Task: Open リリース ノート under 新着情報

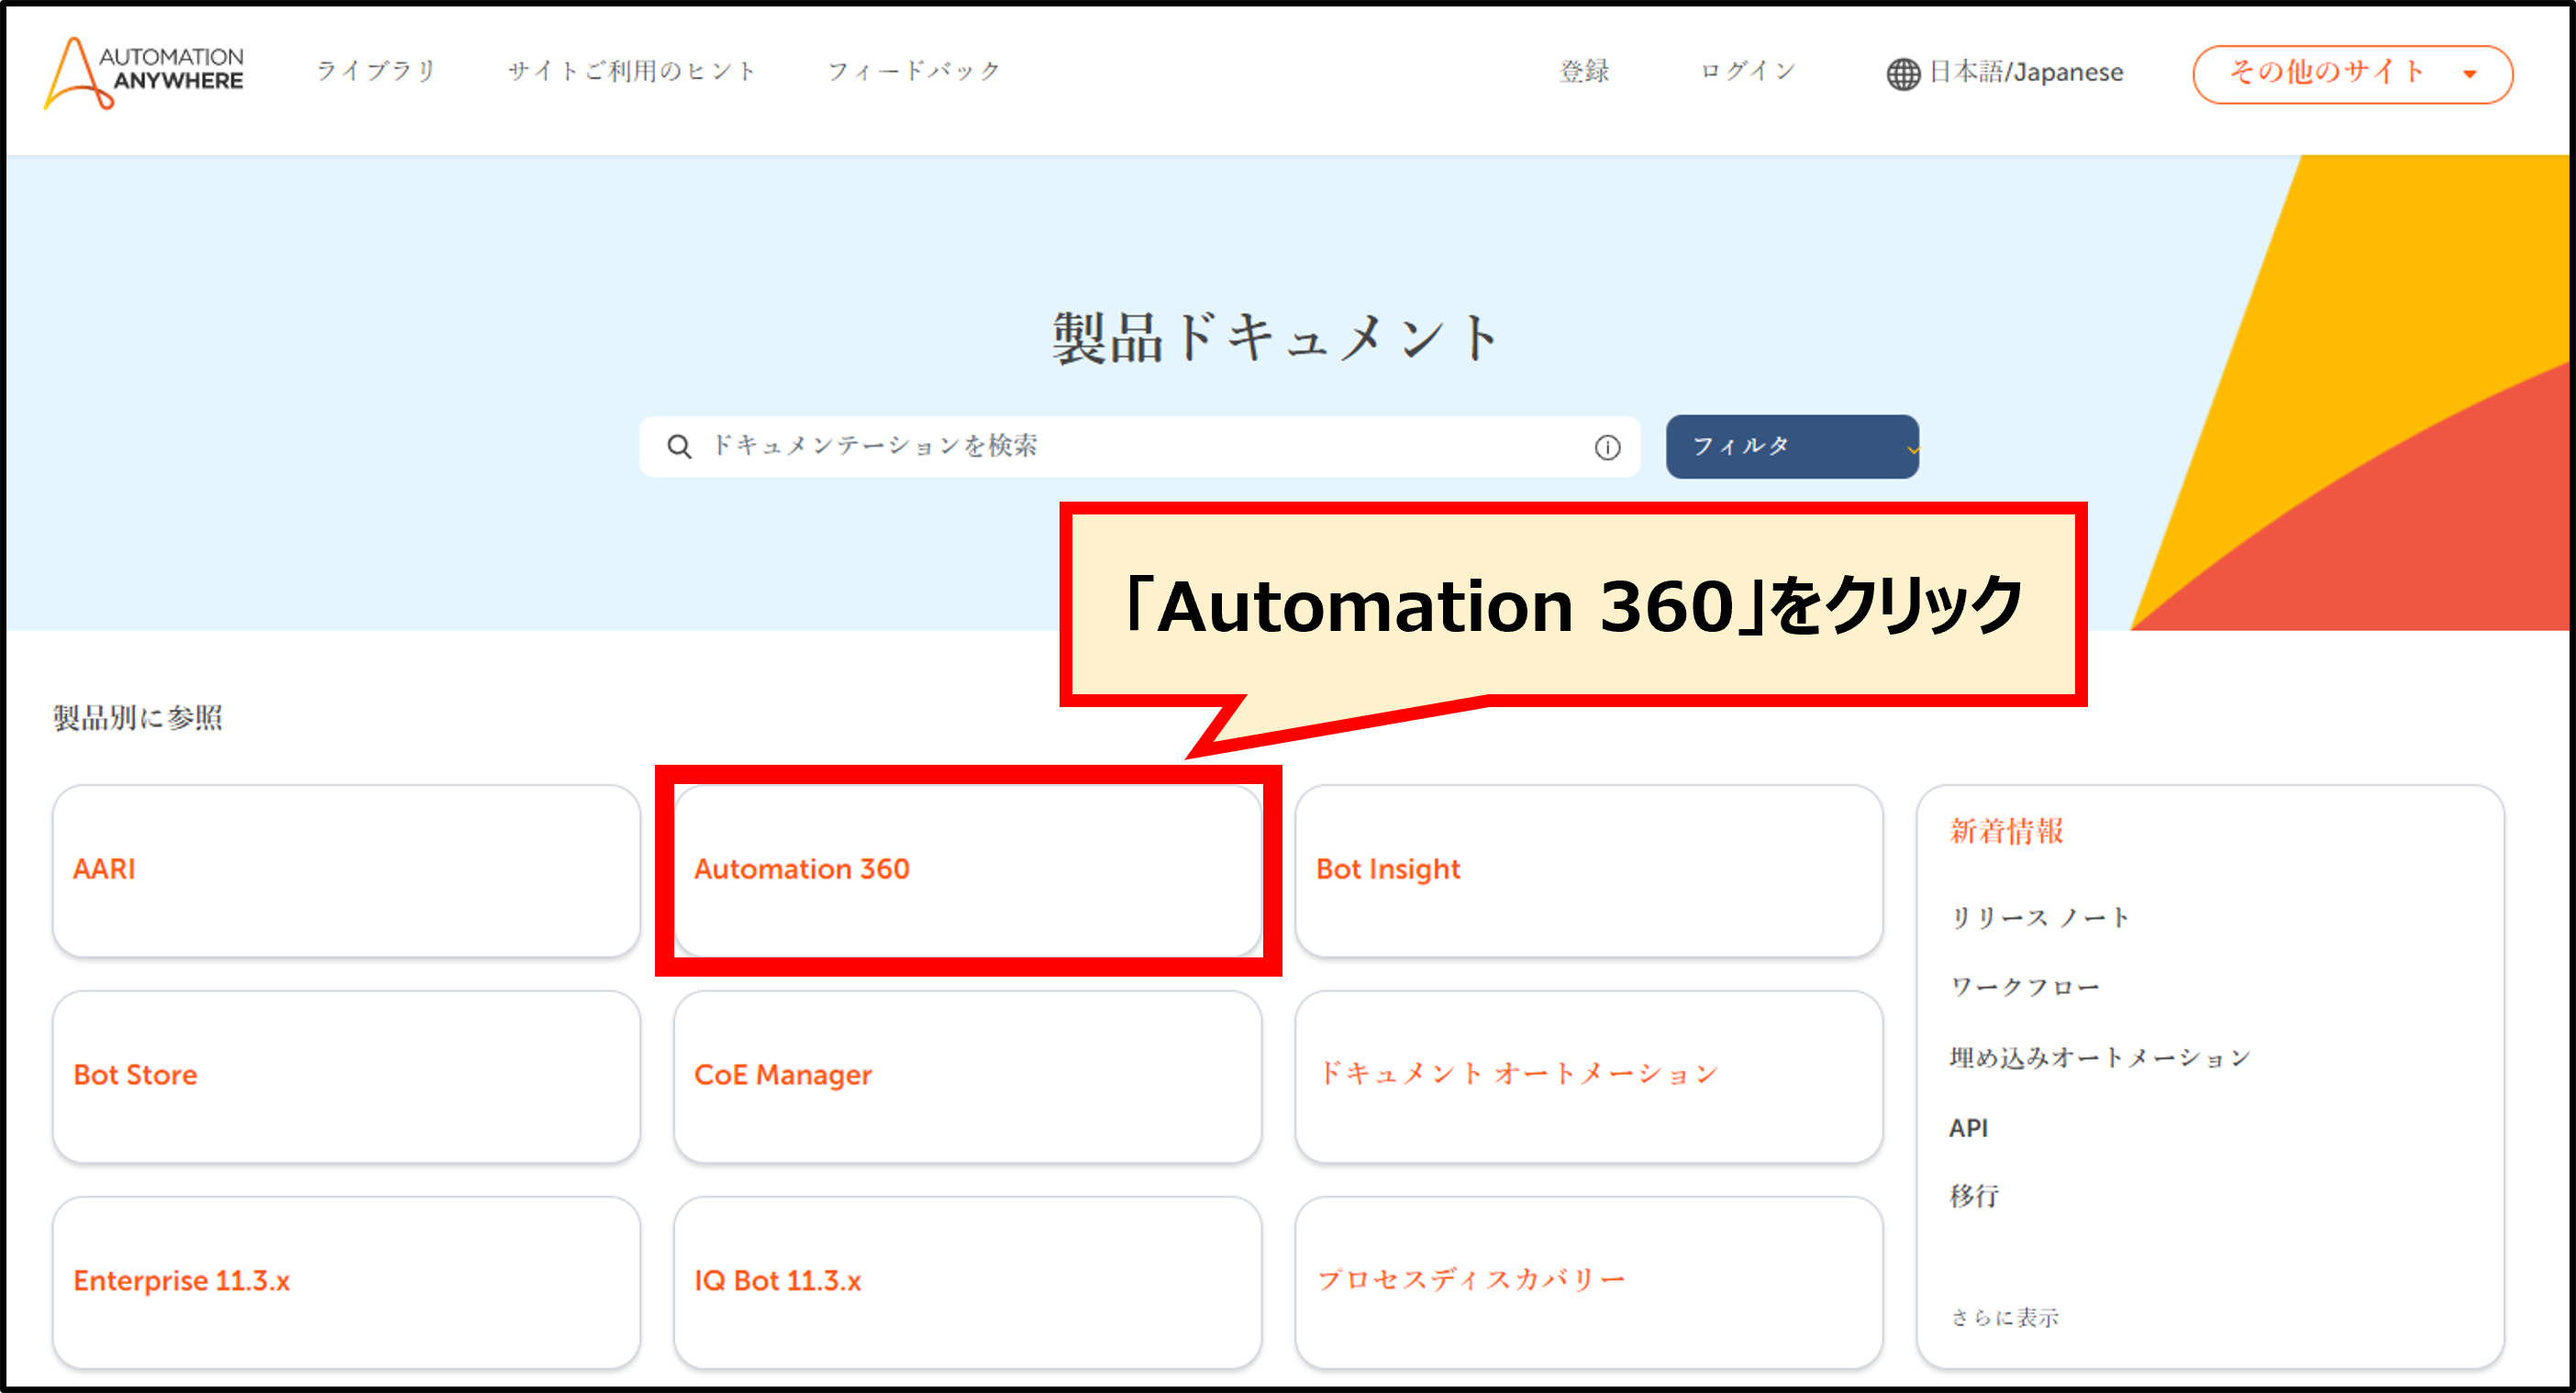Action: (x=2040, y=917)
